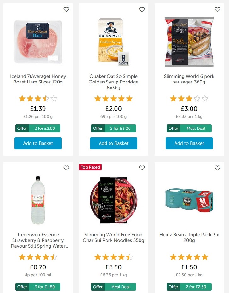
Task: Click the heart on Char Sui Pork Noodles
Action: pyautogui.click(x=142, y=168)
